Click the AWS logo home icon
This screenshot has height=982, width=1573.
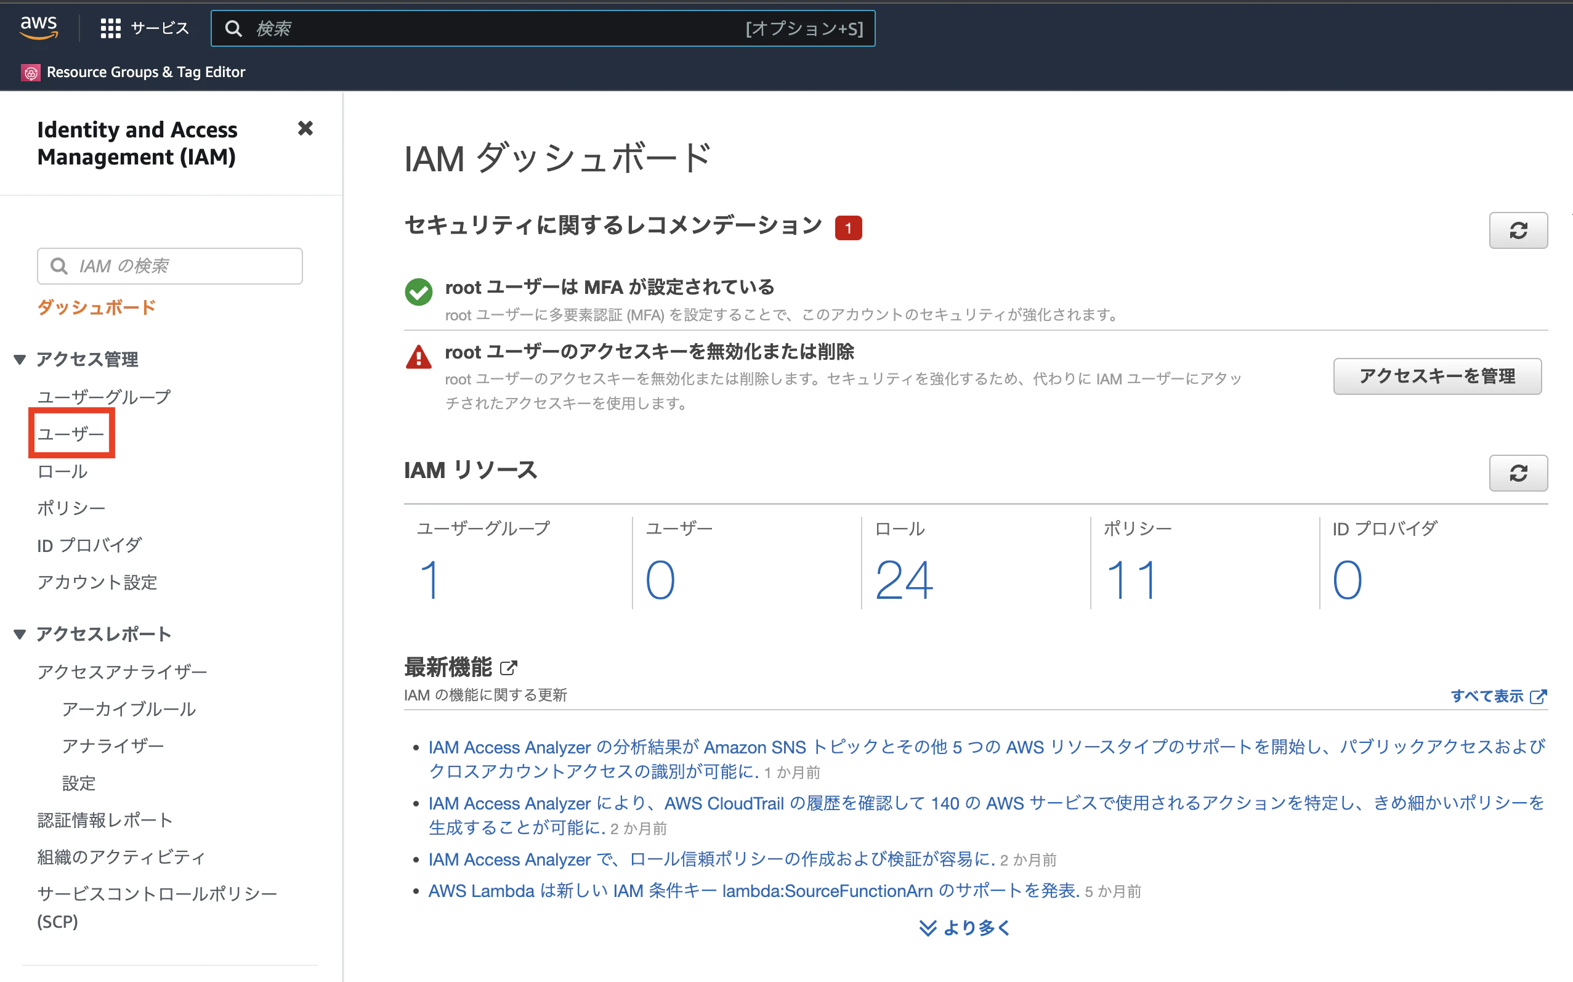point(39,28)
